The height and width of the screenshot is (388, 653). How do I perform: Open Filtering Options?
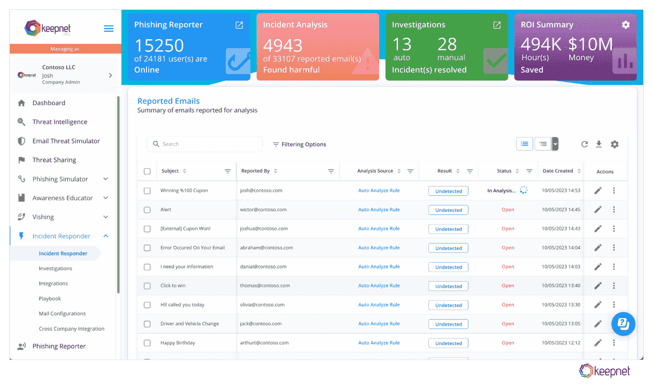pyautogui.click(x=299, y=144)
